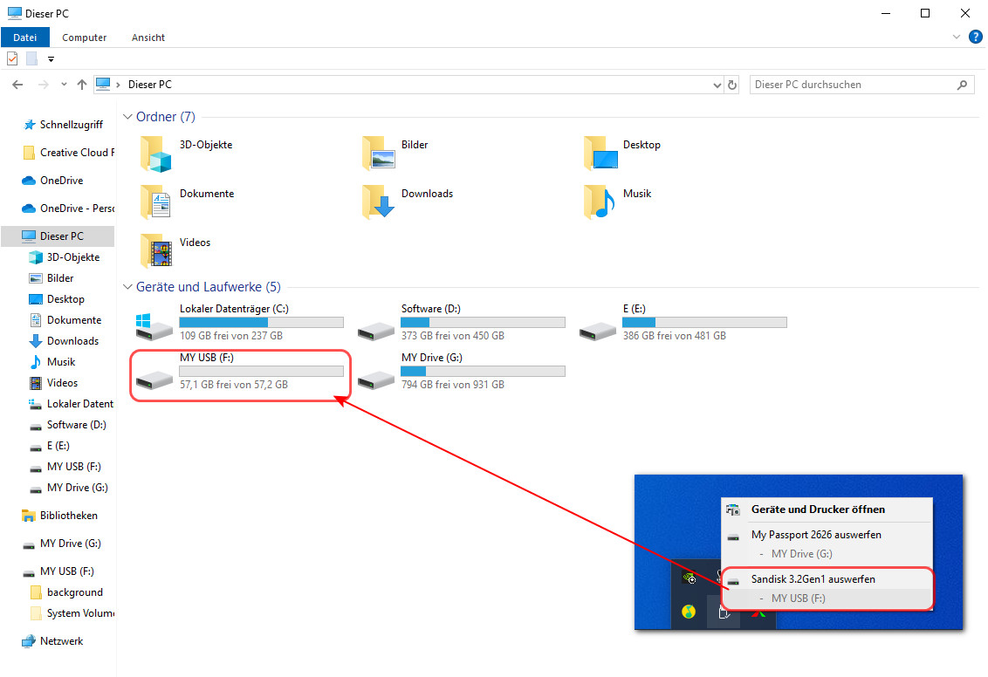Viewport: 988px width, 677px height.
Task: Open the address bar history dropdown
Action: click(x=717, y=85)
